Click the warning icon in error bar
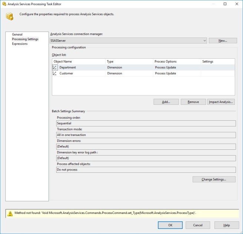 pyautogui.click(x=9, y=213)
